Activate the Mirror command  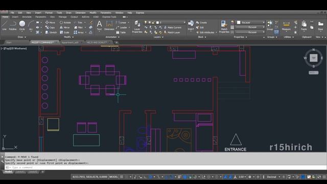[65, 28]
